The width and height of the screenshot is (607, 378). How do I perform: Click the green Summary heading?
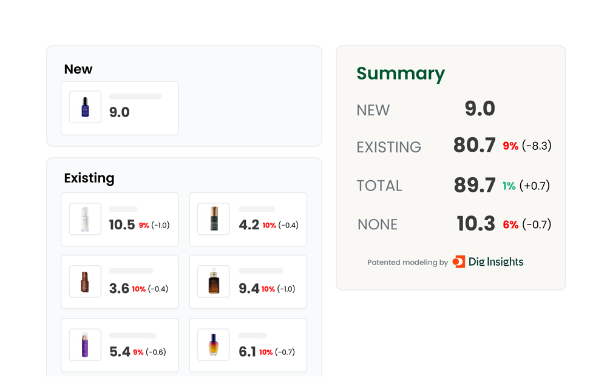pyautogui.click(x=401, y=73)
